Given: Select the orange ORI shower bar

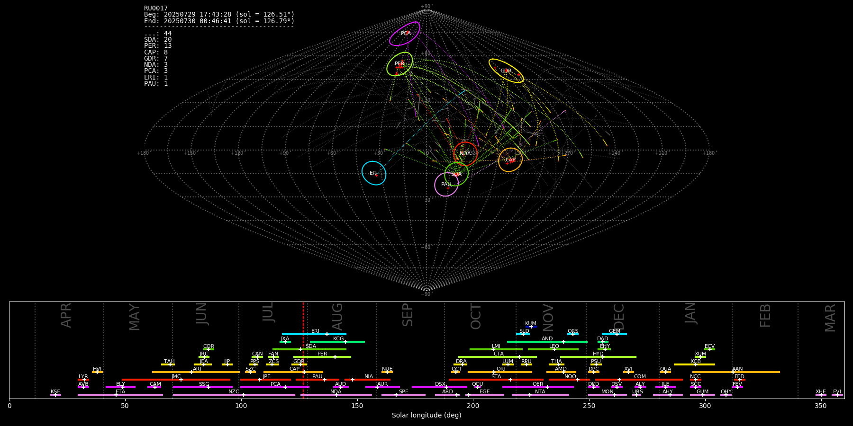Looking at the screenshot, I should tap(499, 372).
